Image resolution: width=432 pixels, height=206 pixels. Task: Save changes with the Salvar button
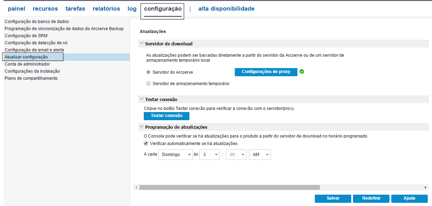[x=332, y=199]
